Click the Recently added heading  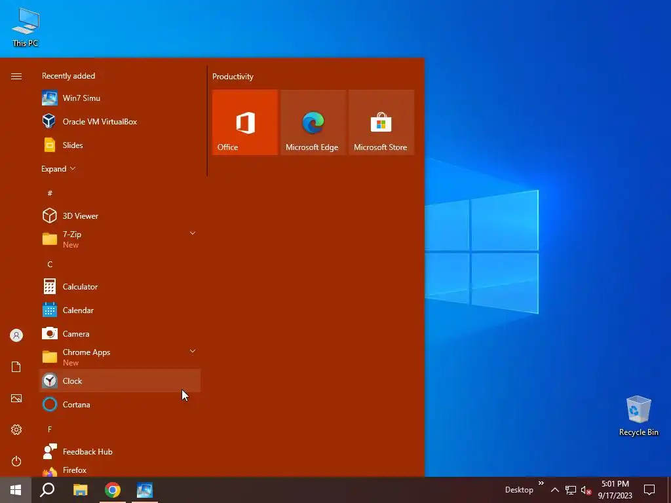click(68, 76)
